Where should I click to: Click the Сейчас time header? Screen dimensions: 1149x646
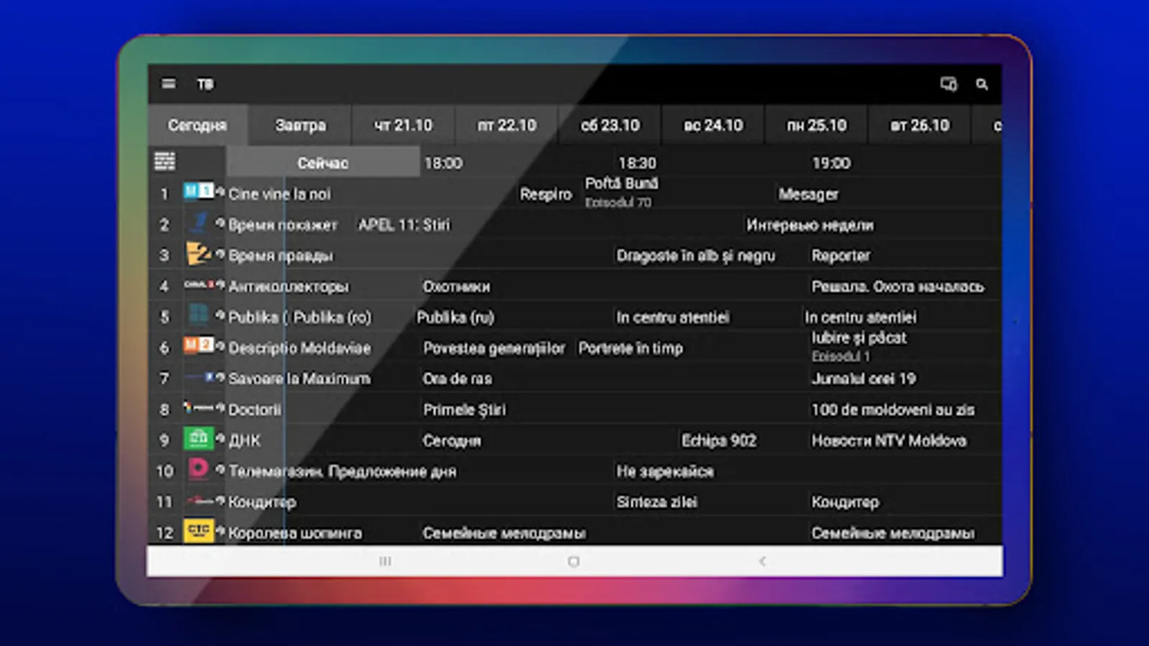pyautogui.click(x=322, y=162)
